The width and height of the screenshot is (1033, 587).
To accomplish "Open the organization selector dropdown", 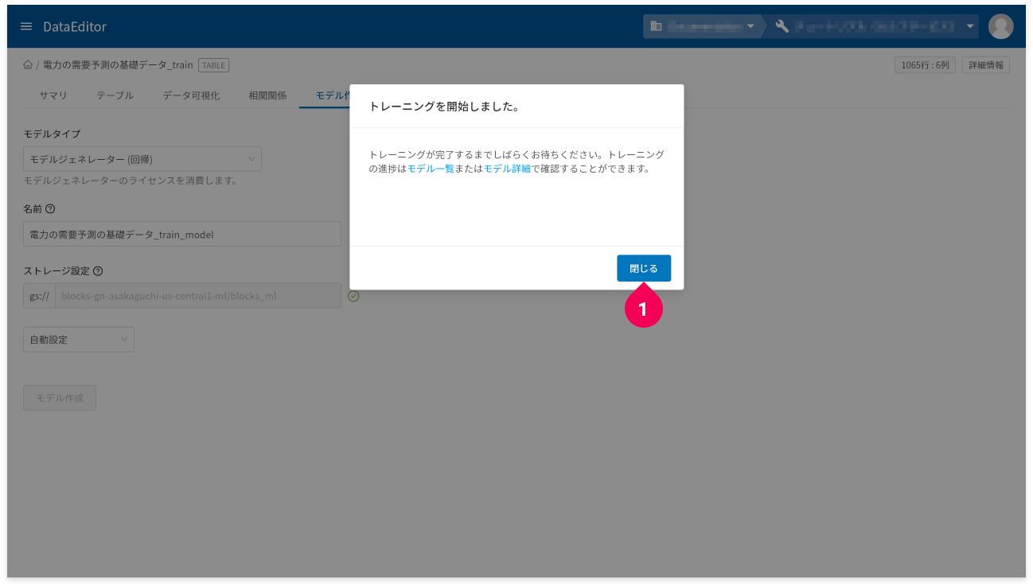I will click(x=702, y=26).
